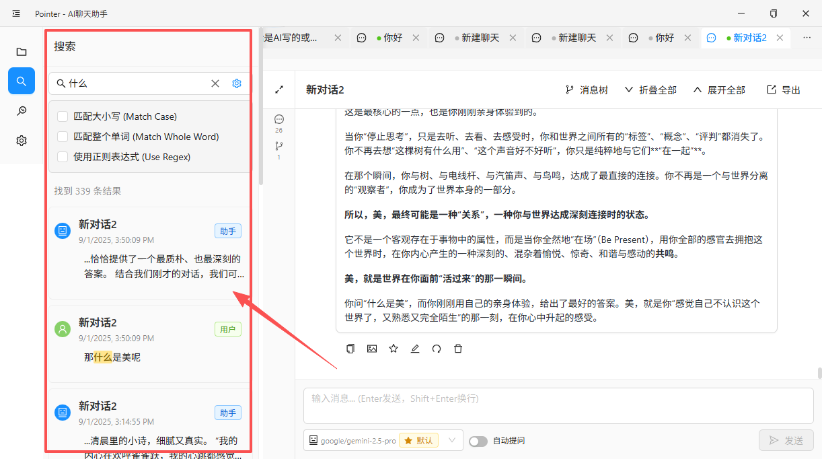Click the branch icon showing 1
822x459 pixels.
(279, 146)
